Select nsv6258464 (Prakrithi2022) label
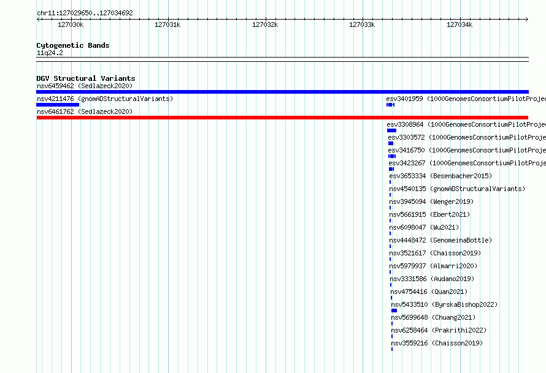This screenshot has height=373, width=546. 439,330
